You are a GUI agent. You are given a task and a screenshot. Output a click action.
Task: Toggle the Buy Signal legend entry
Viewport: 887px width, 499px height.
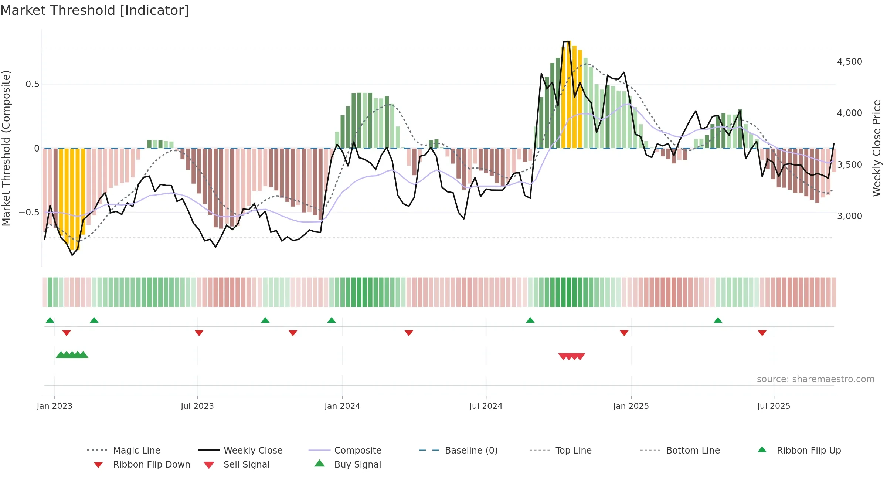347,464
